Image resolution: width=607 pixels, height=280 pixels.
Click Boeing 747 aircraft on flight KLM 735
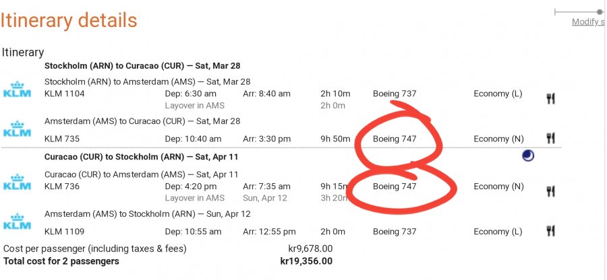coord(395,139)
